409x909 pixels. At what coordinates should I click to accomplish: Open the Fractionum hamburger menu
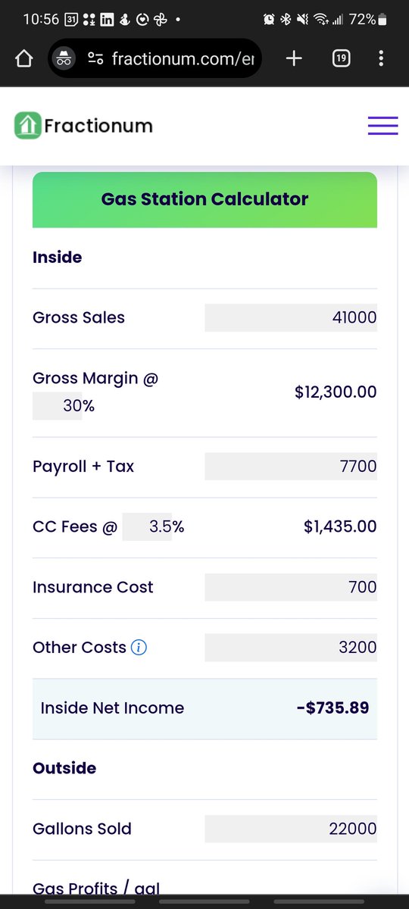[382, 126]
